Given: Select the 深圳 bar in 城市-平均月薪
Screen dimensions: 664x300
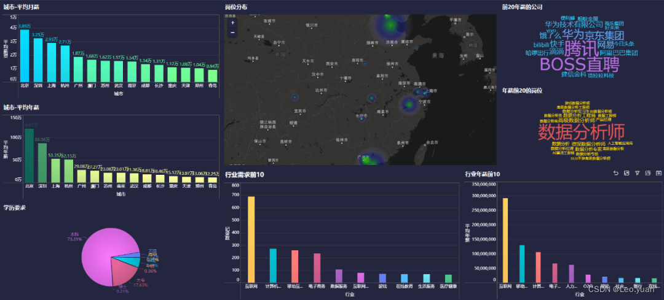Looking at the screenshot, I should [38, 60].
